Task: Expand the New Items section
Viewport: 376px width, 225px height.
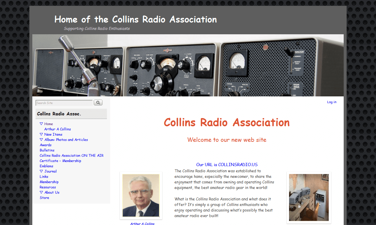Action: (53, 134)
